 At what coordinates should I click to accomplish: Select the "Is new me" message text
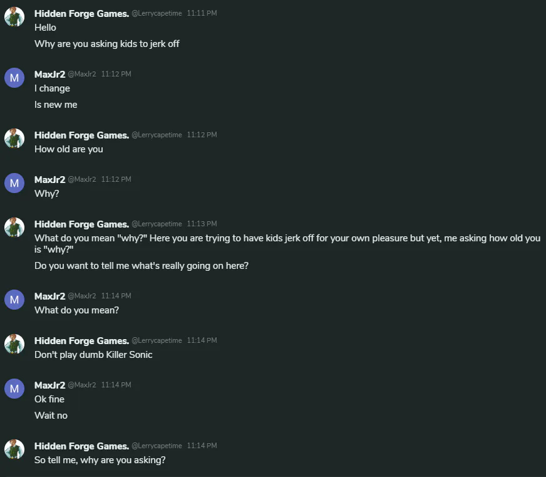tap(56, 105)
